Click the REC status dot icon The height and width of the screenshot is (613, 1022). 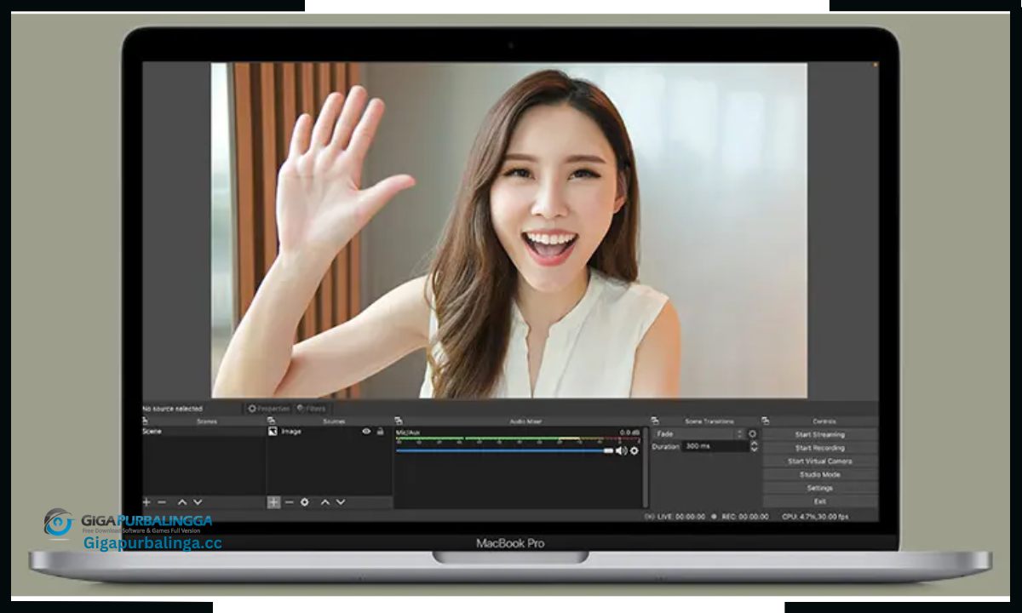714,516
